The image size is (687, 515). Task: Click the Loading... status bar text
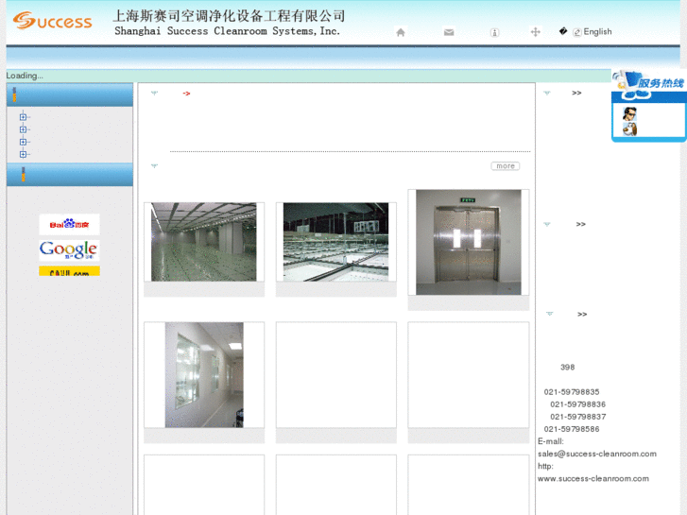click(25, 76)
